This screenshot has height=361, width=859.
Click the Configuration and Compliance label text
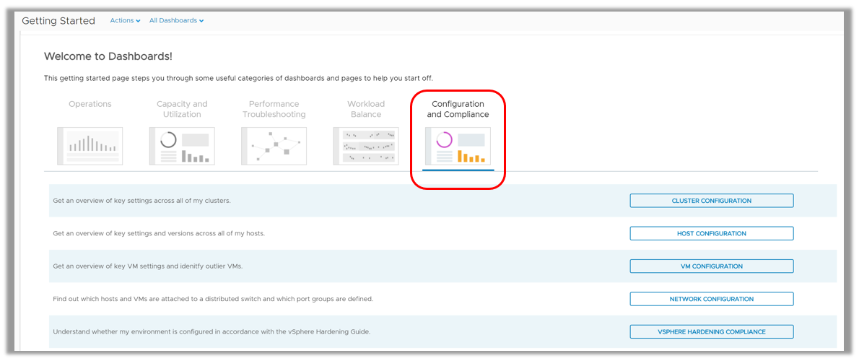(x=458, y=109)
